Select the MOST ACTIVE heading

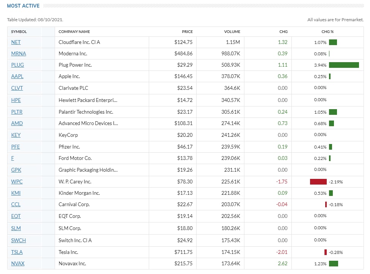[23, 6]
